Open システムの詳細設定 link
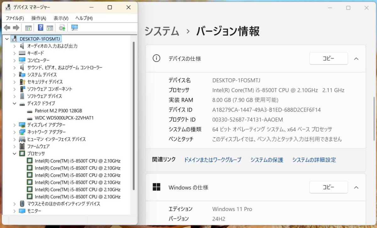Image resolution: width=377 pixels, height=228 pixels. click(x=314, y=160)
